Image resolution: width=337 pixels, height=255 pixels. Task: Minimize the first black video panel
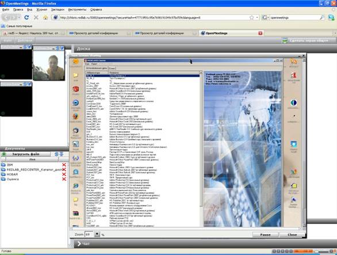click(x=21, y=47)
